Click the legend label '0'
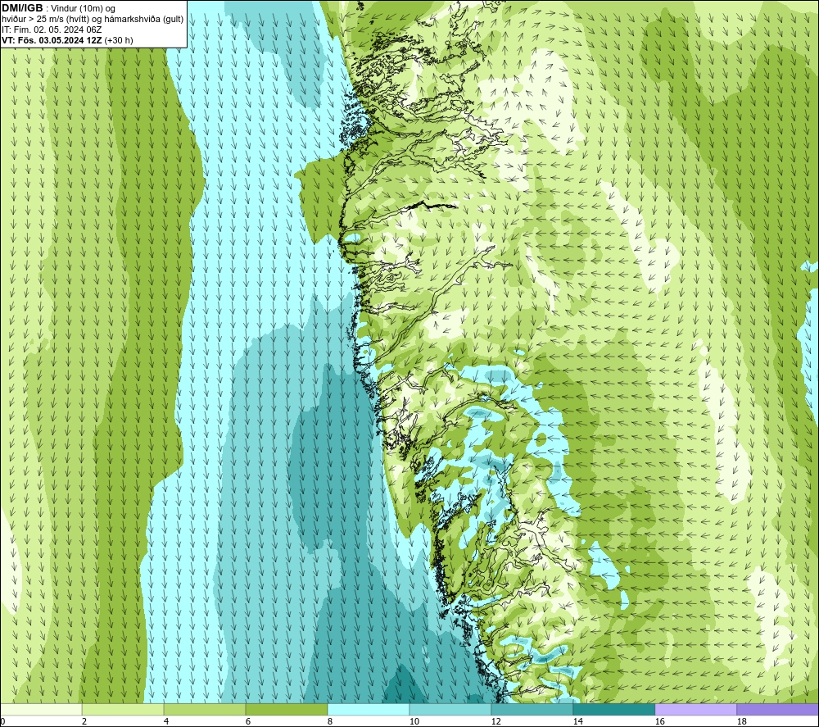This screenshot has width=819, height=727. click(x=3, y=721)
